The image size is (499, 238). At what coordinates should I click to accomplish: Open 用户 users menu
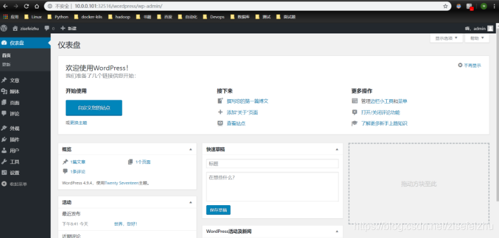point(25,151)
